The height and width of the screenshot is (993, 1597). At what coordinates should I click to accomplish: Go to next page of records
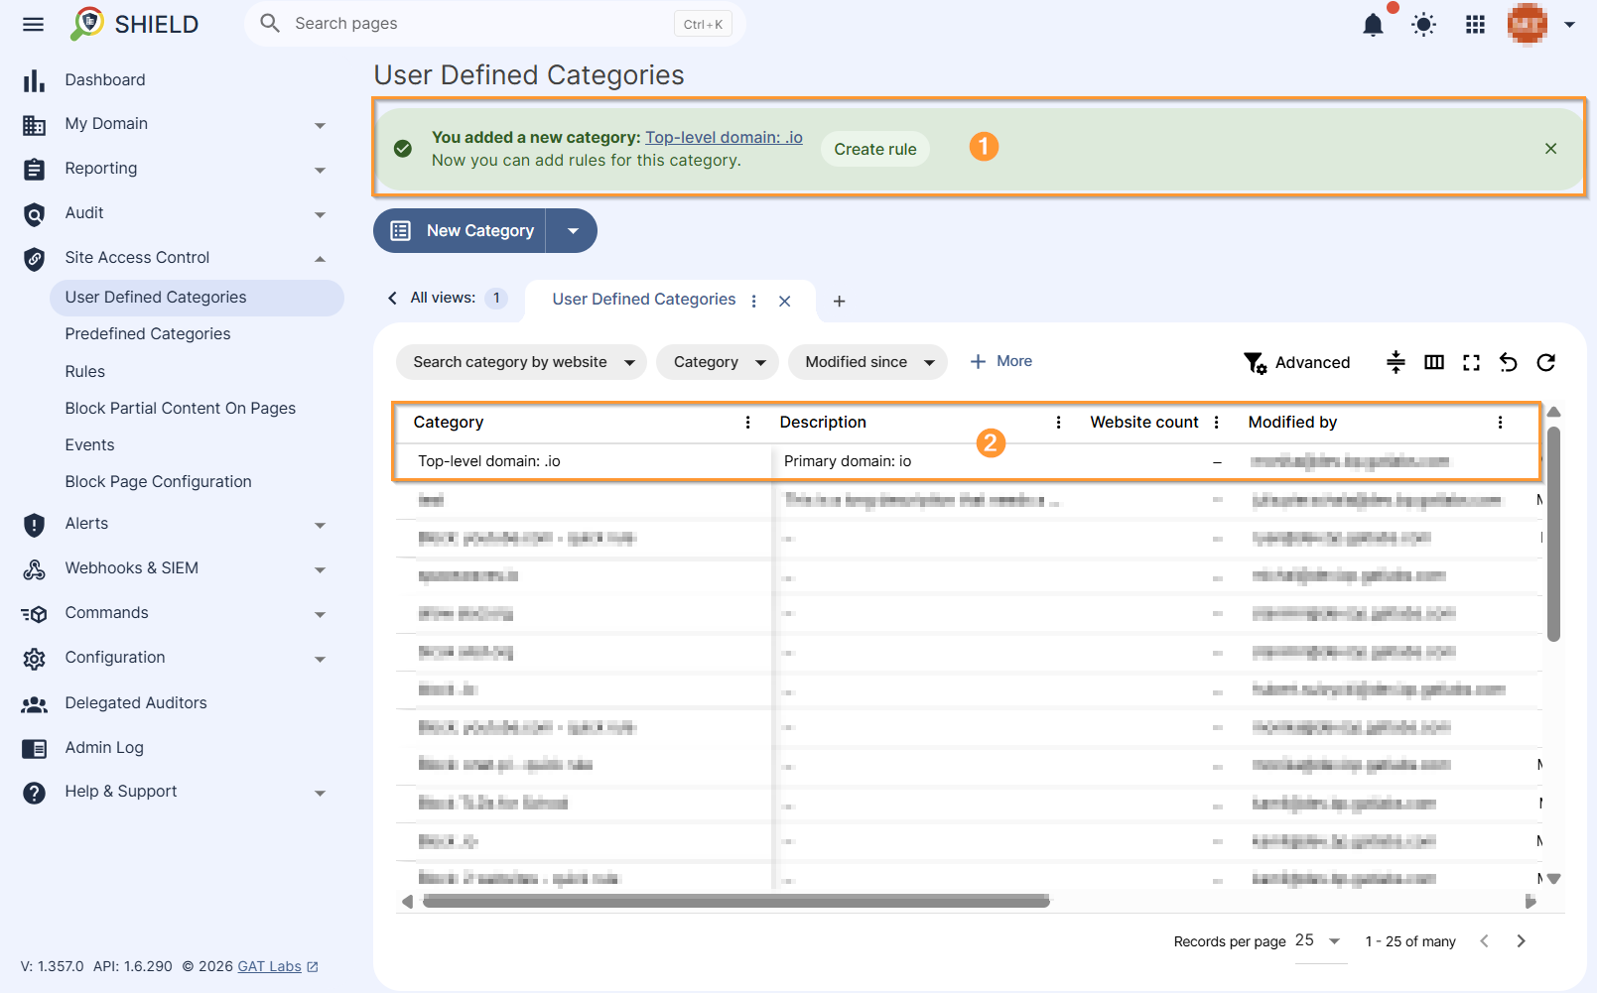coord(1521,941)
